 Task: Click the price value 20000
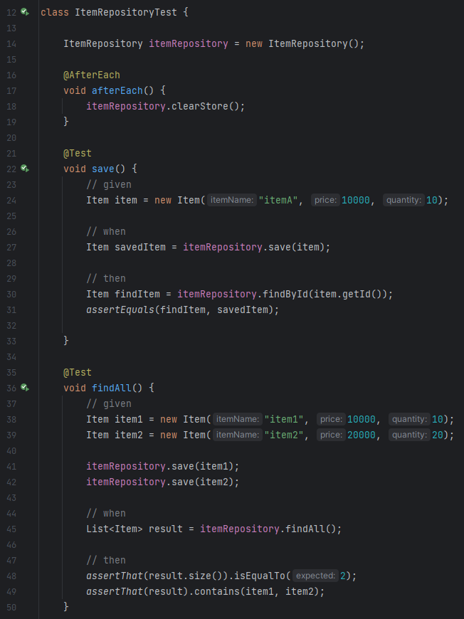click(x=362, y=435)
